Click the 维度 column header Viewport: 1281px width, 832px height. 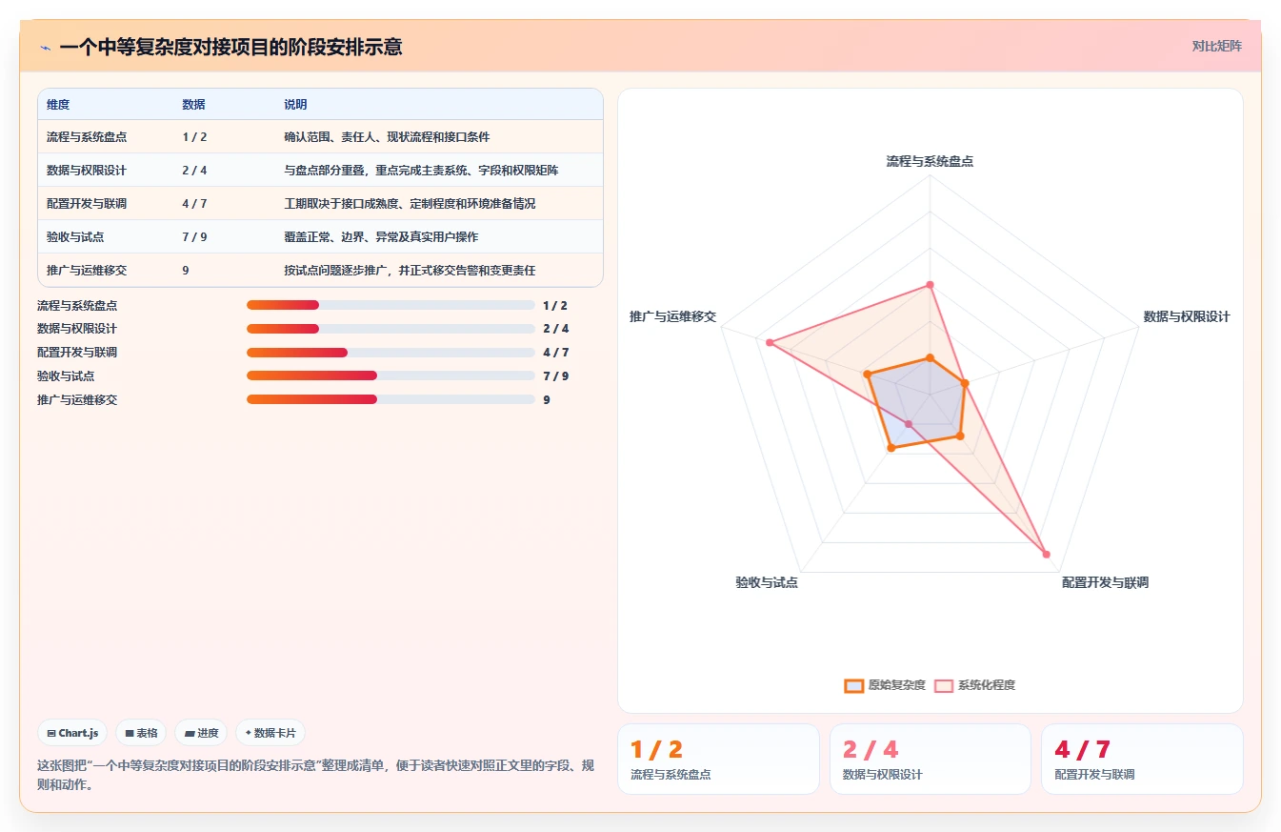point(58,105)
